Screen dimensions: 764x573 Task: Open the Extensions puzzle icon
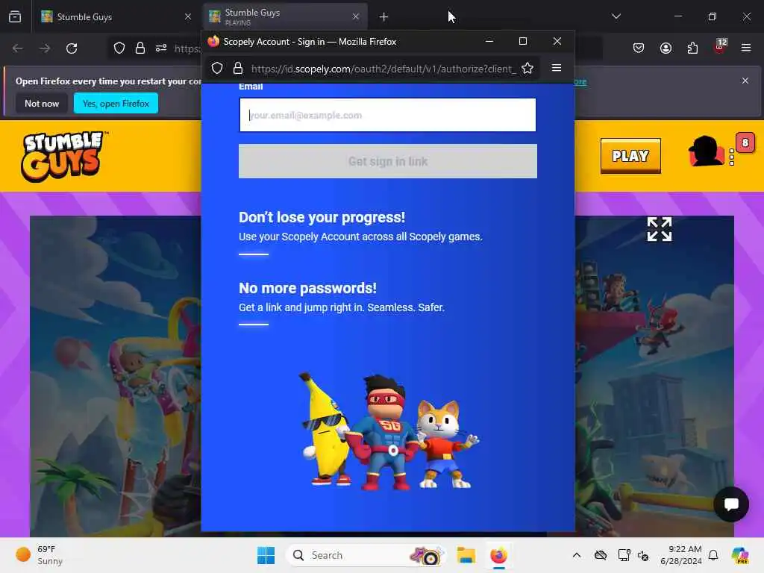click(692, 48)
